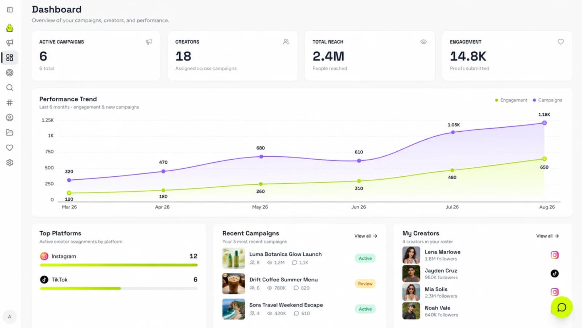Open the user avatar "A" at sidebar bottom

point(10,317)
